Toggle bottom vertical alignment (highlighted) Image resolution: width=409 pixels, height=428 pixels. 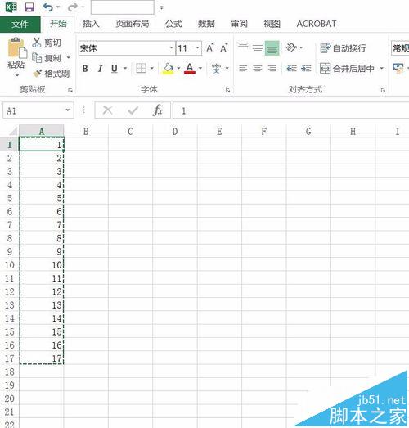[x=272, y=47]
